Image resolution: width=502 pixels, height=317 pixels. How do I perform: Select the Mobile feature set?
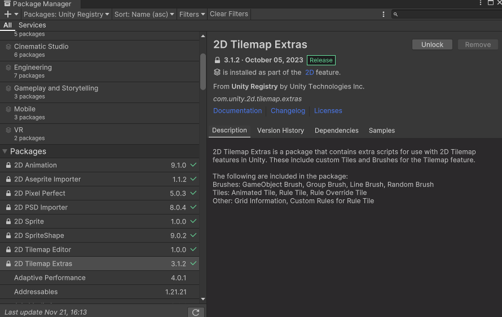tap(100, 113)
